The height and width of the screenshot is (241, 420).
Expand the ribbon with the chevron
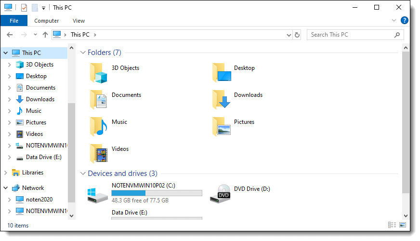coord(394,20)
